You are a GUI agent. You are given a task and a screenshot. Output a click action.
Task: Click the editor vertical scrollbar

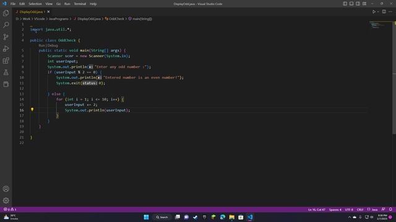point(394,78)
